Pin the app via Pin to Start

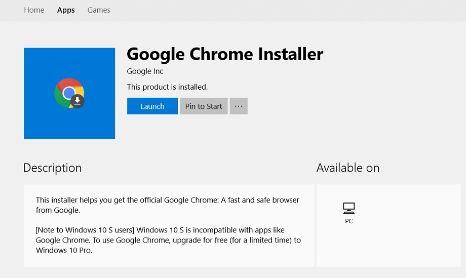[x=204, y=106]
